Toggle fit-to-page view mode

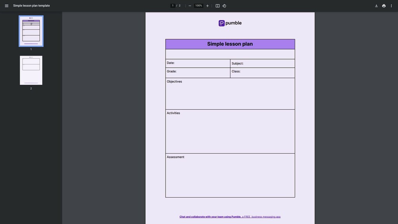[216, 5]
